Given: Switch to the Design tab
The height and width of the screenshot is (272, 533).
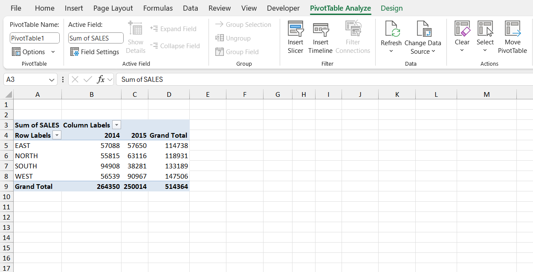Looking at the screenshot, I should coord(391,8).
